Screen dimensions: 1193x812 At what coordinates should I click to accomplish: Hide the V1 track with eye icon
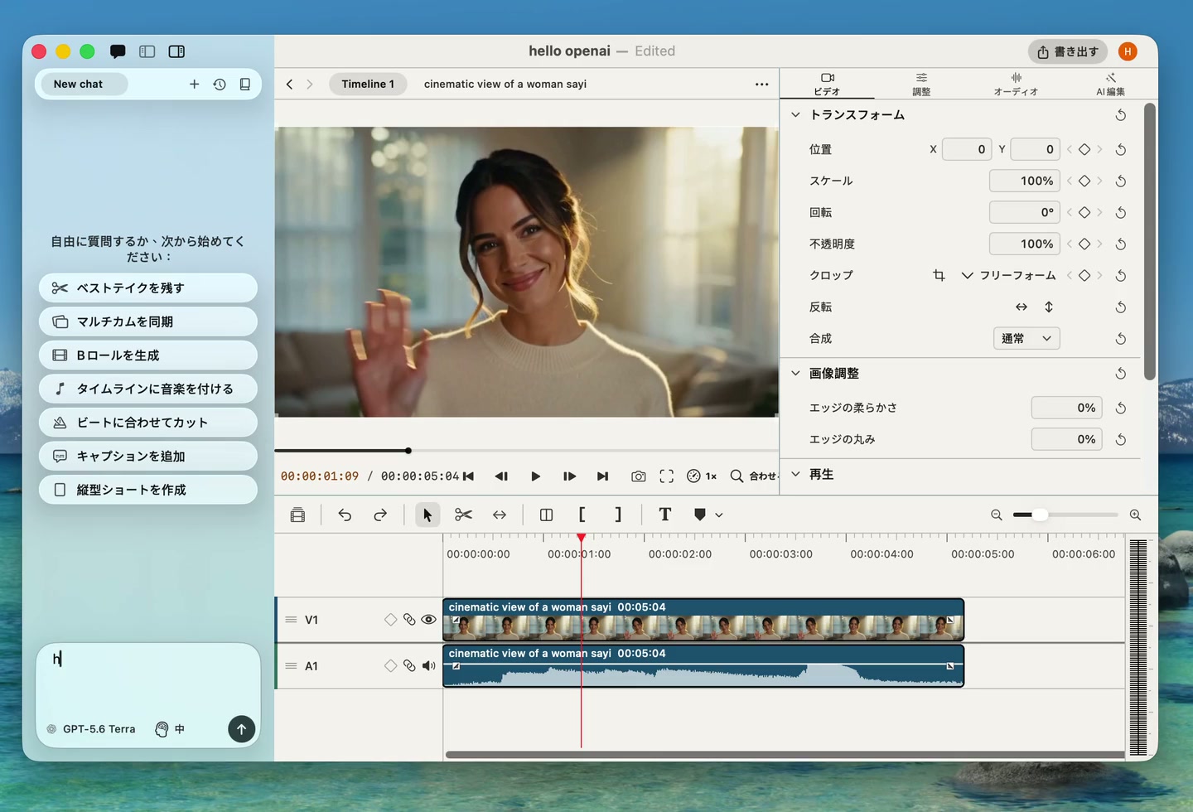pos(428,620)
